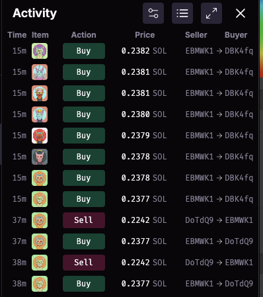
Task: Click Sell badge in the 37m row
Action: tap(84, 220)
